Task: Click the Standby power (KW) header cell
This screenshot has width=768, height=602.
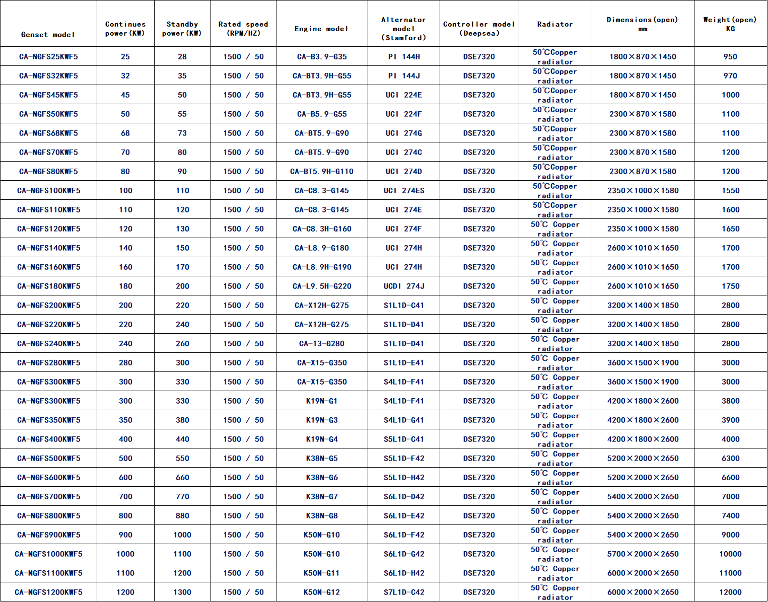Action: pyautogui.click(x=182, y=29)
